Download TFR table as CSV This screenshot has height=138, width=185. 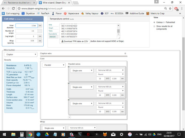coord(75,41)
